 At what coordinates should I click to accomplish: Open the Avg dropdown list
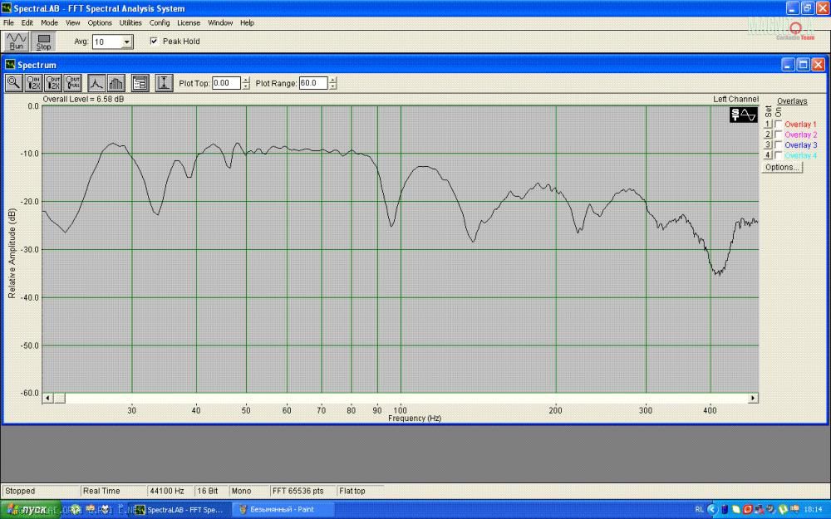click(127, 42)
